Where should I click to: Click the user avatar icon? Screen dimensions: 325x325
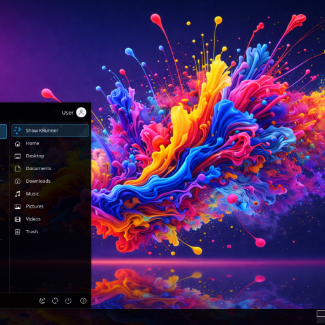[81, 112]
